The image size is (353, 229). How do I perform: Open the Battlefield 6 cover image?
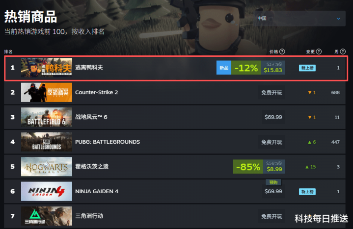click(47, 117)
